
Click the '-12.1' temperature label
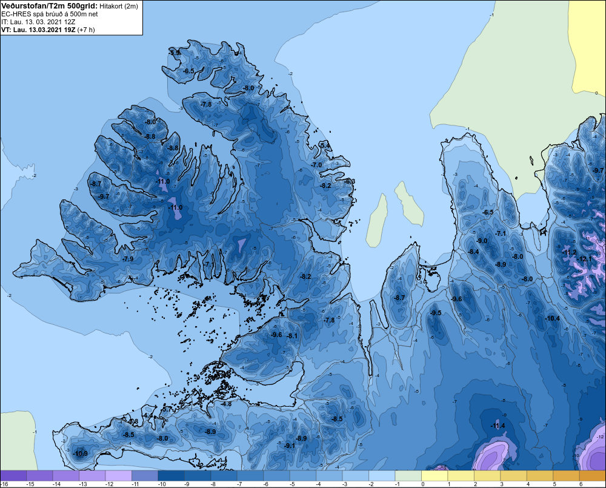pos(585,259)
